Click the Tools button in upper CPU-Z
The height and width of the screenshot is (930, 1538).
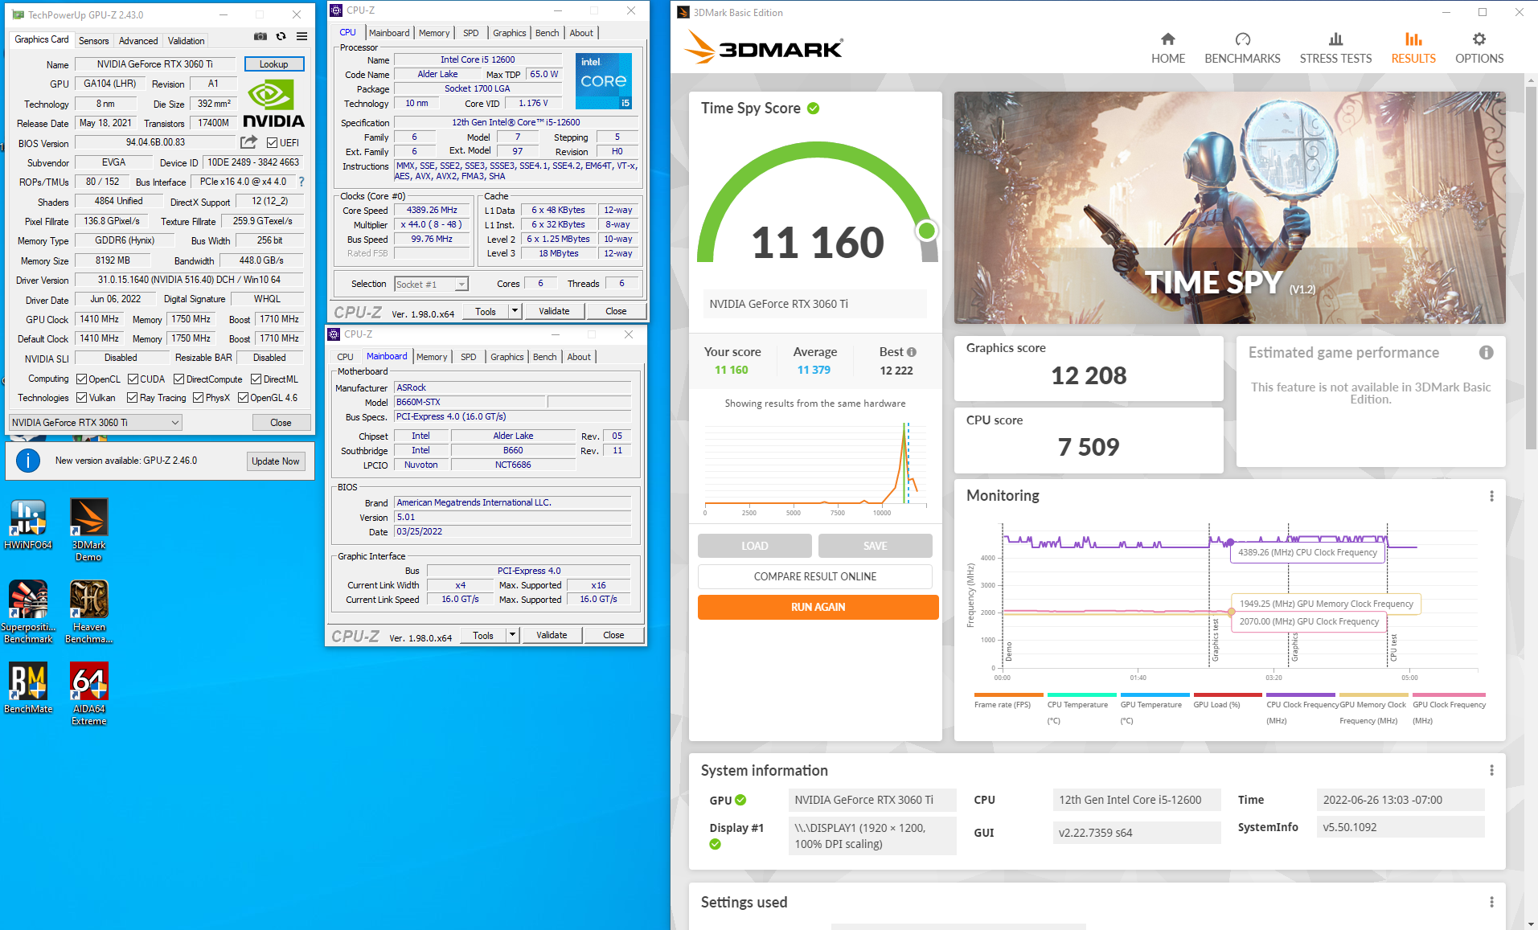486,311
